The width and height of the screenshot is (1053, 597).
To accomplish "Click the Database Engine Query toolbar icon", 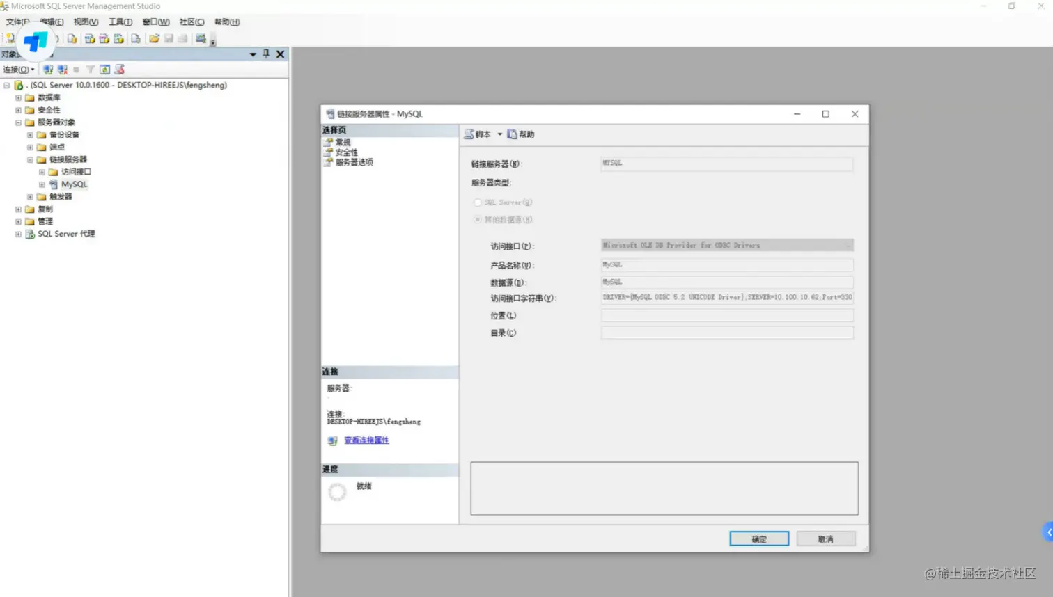I will tap(72, 39).
